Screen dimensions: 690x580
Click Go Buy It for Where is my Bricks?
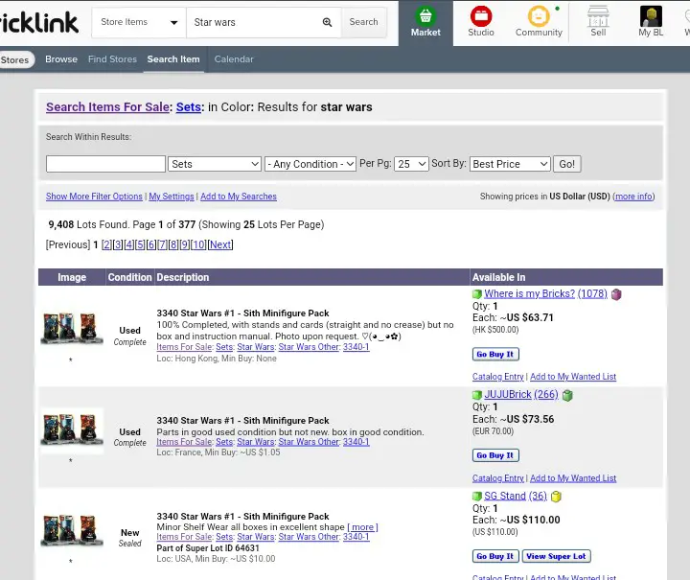click(x=495, y=355)
